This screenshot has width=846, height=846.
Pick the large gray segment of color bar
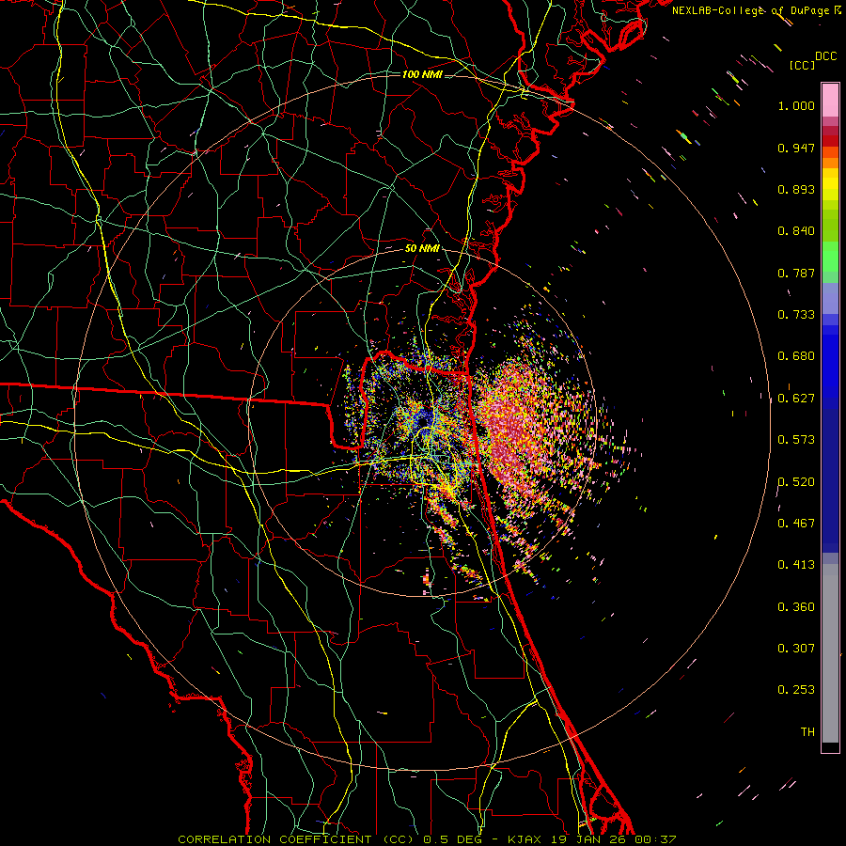pyautogui.click(x=830, y=653)
